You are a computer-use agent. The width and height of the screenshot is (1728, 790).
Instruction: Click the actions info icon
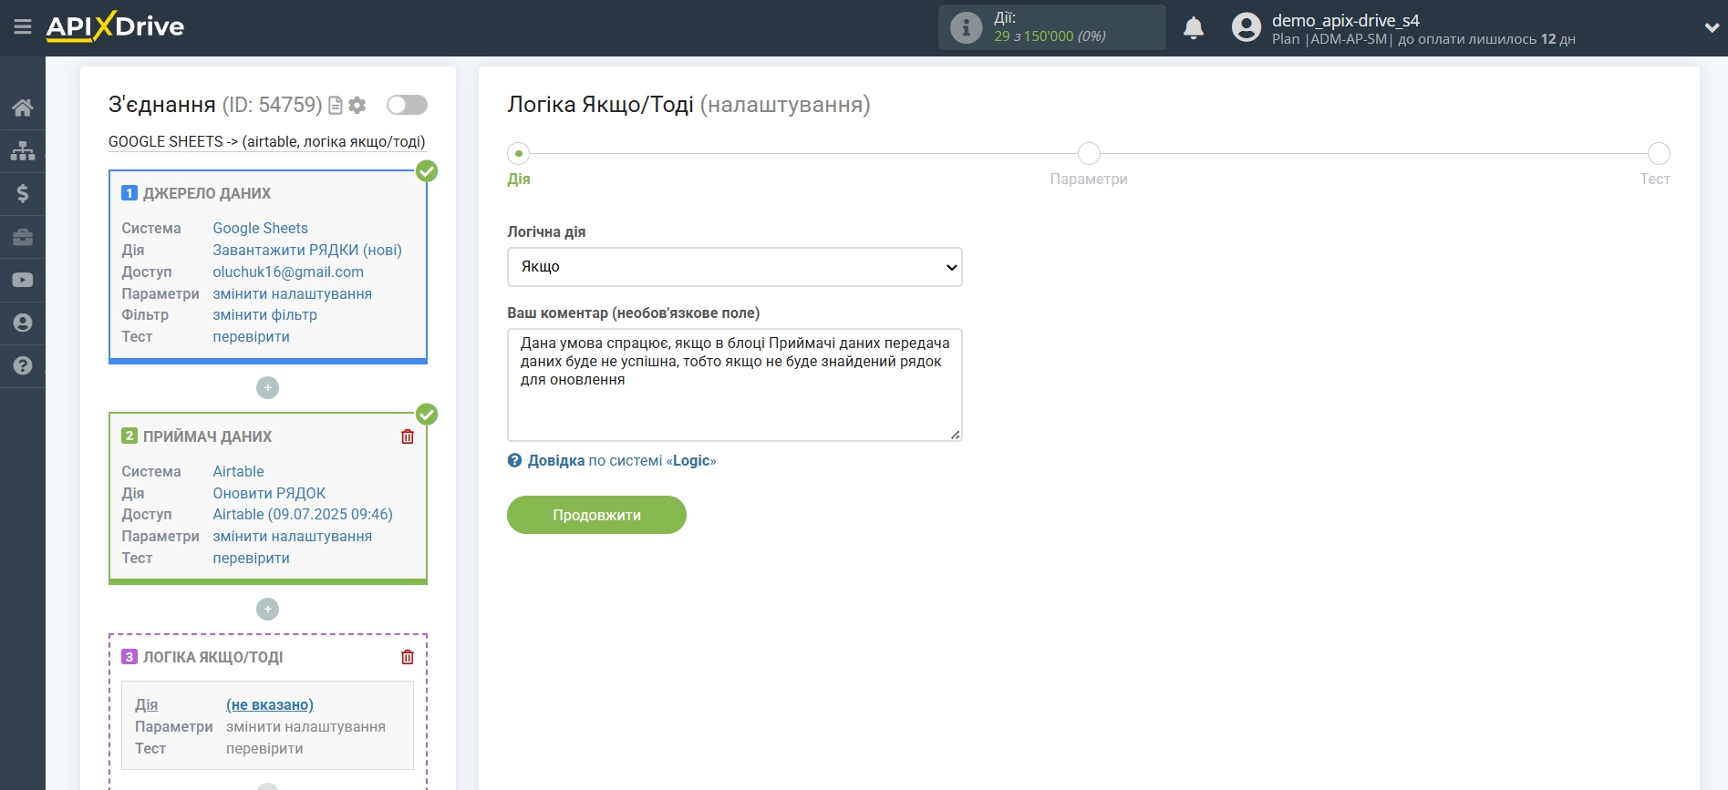[966, 27]
